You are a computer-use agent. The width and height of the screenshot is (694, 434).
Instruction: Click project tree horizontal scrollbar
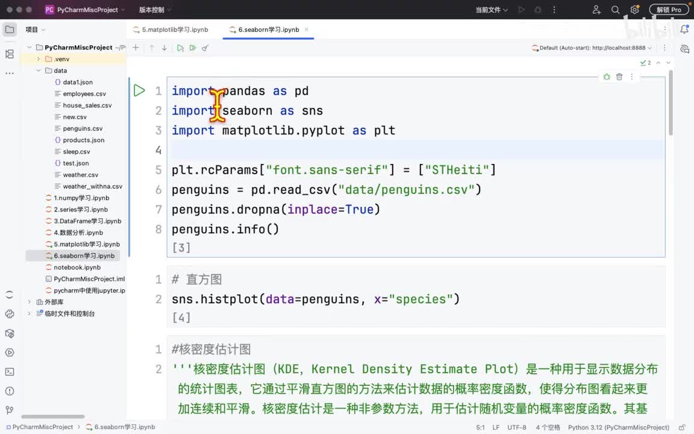pos(53,417)
